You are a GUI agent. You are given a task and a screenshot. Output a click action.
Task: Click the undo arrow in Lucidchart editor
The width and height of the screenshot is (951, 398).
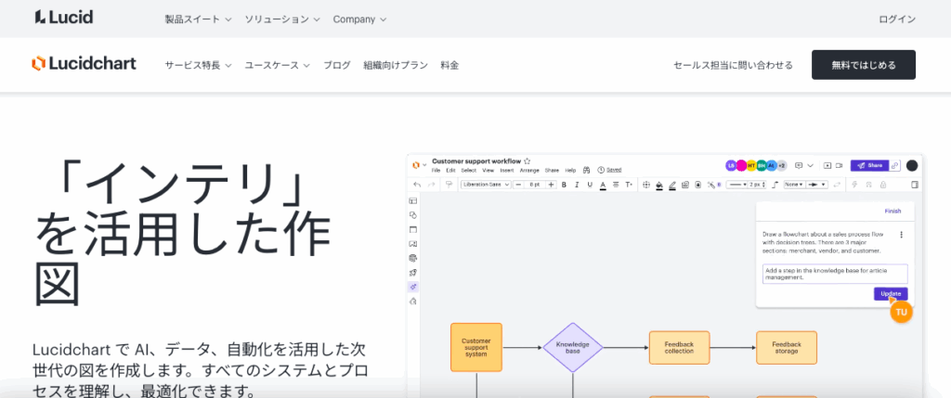coord(417,185)
